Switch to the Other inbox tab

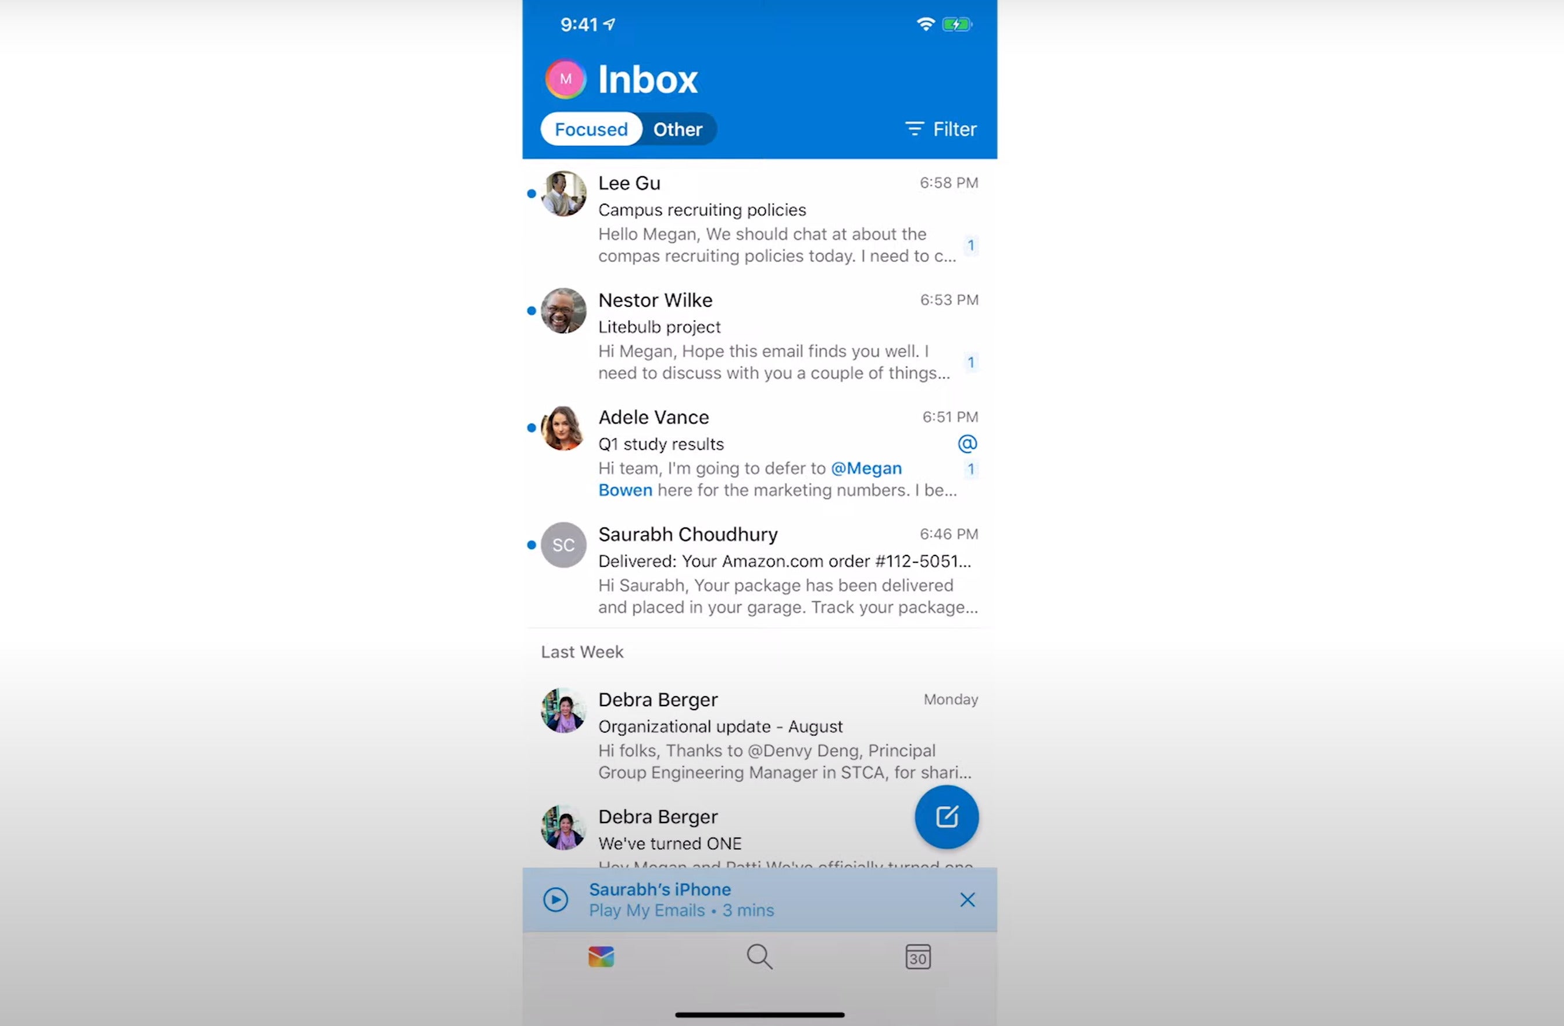[676, 129]
